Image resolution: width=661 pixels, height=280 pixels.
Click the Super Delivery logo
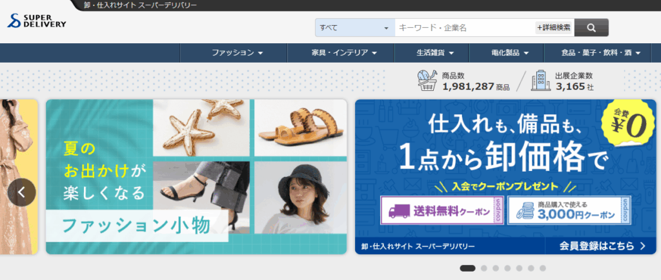click(36, 21)
